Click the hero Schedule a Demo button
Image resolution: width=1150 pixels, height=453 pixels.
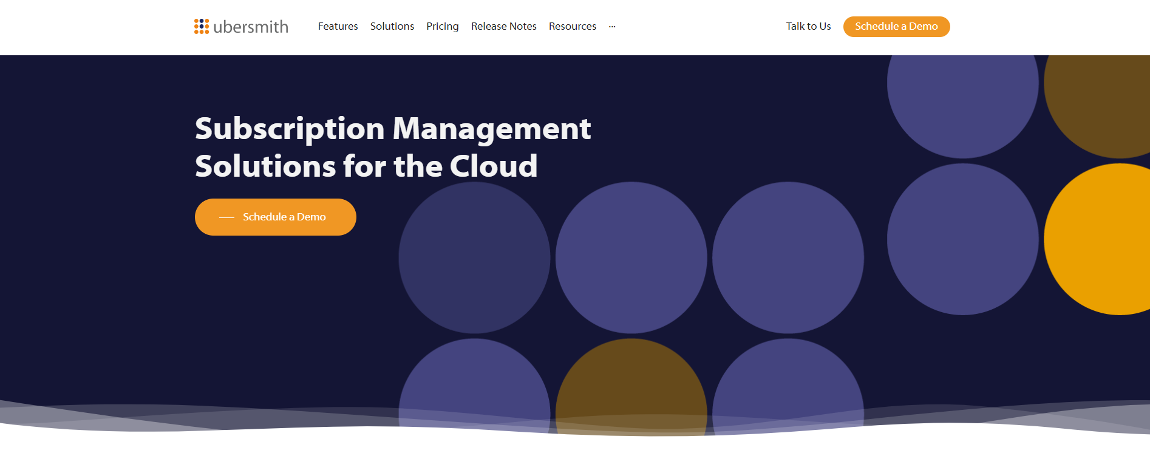click(x=276, y=217)
